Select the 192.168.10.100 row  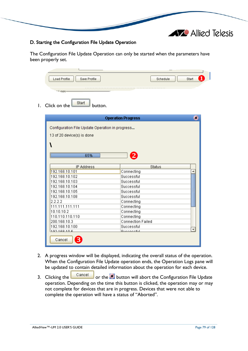[120, 226]
